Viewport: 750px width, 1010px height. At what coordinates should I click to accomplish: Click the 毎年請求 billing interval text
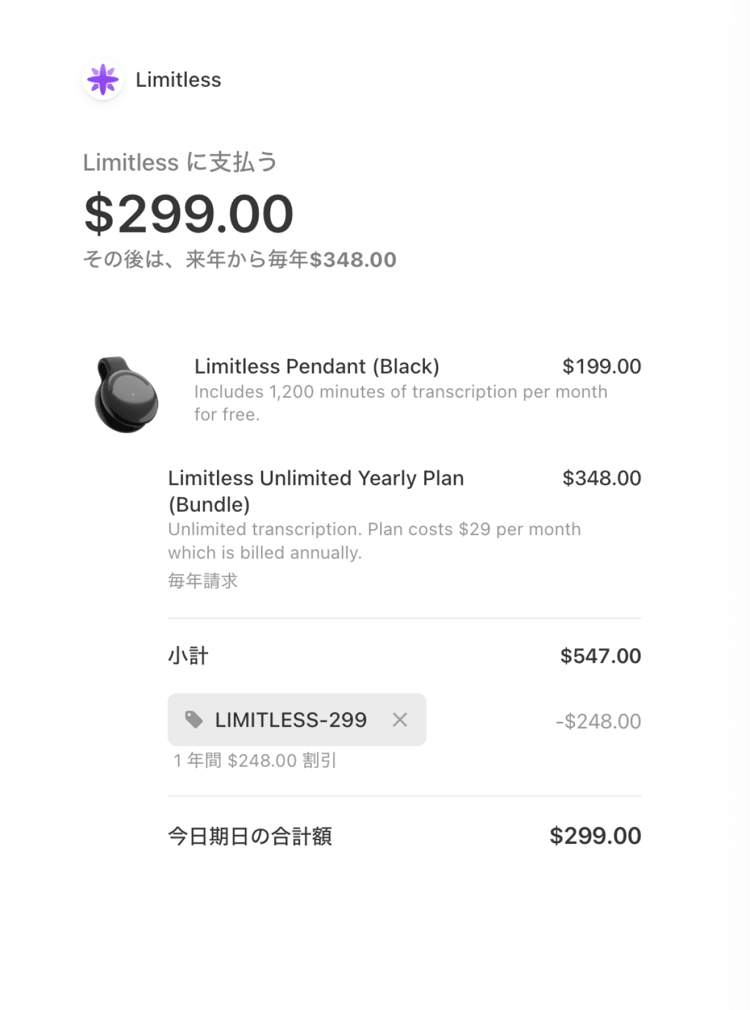203,581
